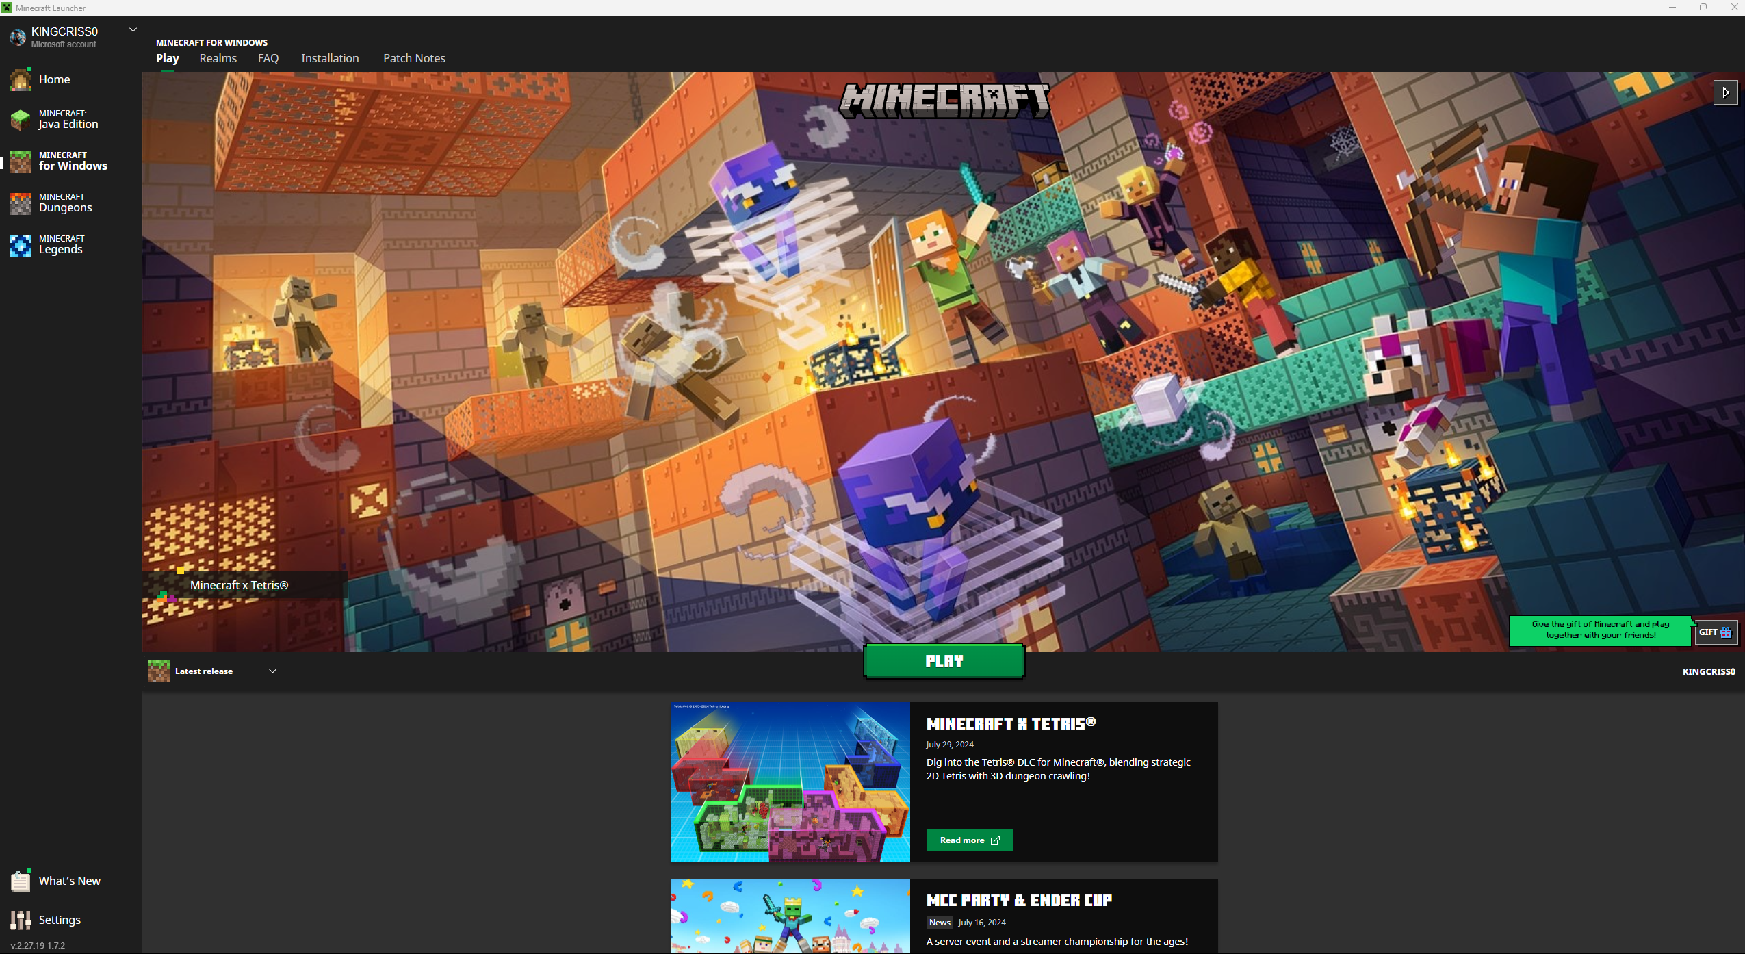
Task: Click the Minecraft x Tetris banner label
Action: point(239,585)
